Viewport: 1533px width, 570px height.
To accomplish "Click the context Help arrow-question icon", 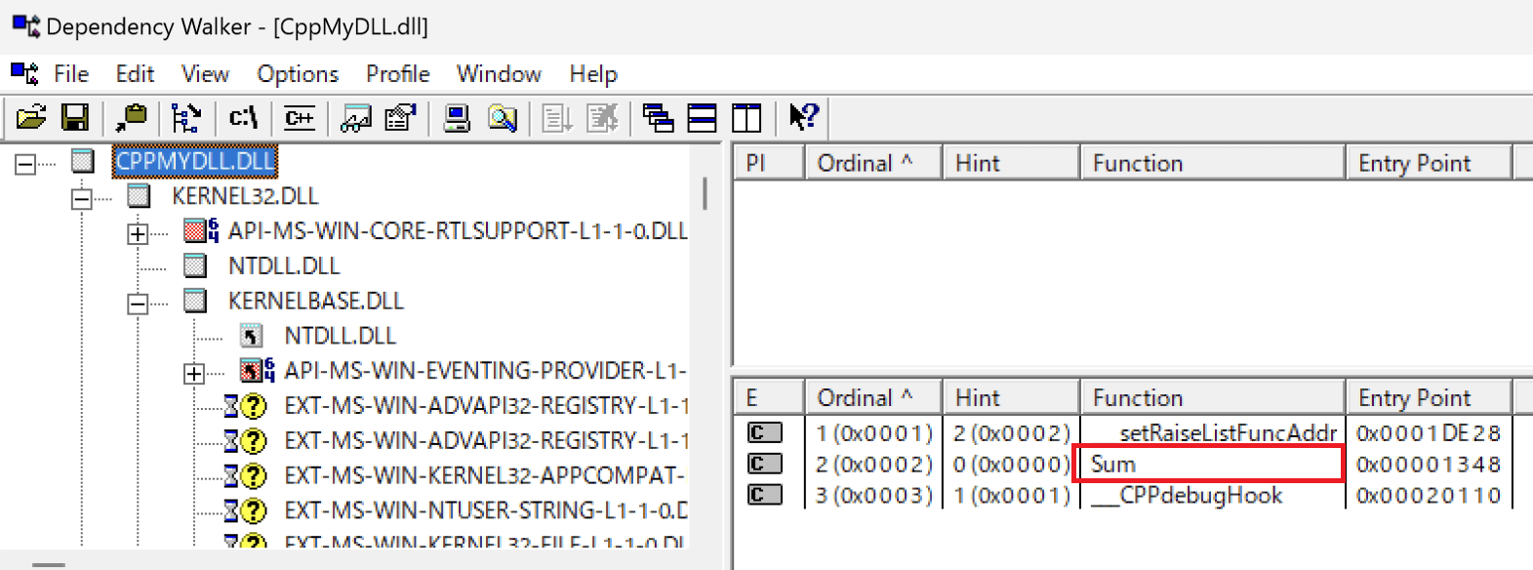I will [x=804, y=118].
